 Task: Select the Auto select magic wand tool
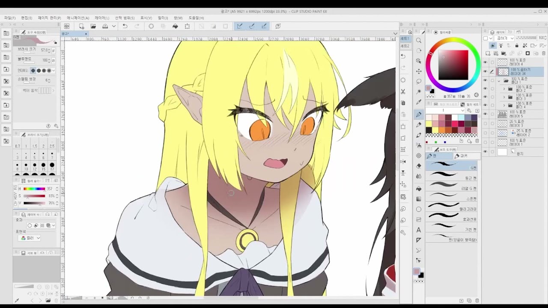pyautogui.click(x=419, y=92)
